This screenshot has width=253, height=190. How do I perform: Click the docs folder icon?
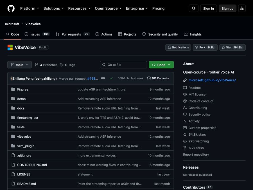click(13, 108)
